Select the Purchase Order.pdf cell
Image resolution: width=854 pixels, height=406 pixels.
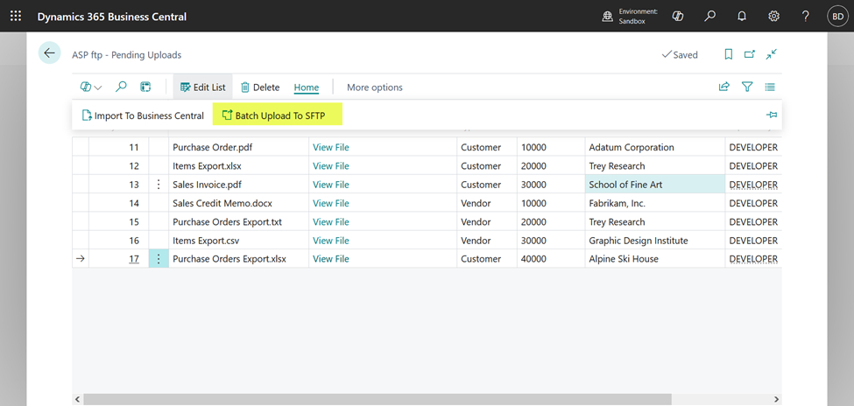pyautogui.click(x=238, y=147)
